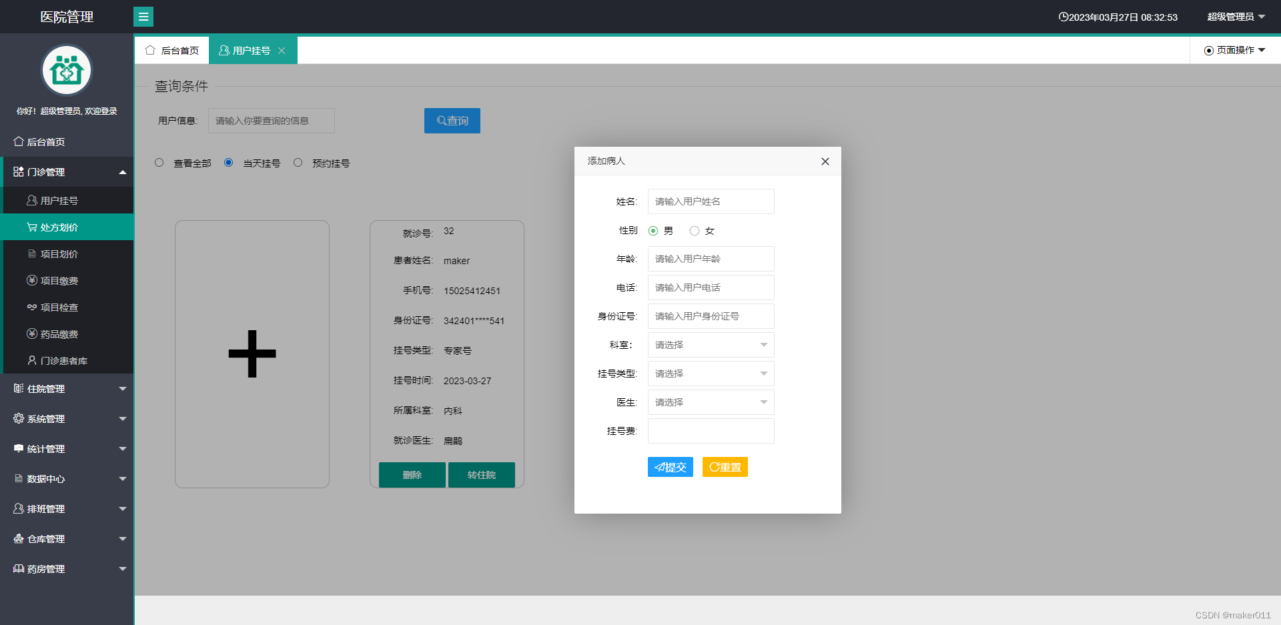Screen dimensions: 1281x625
Task: Click the 药房管理 icon in sidebar
Action: click(19, 568)
